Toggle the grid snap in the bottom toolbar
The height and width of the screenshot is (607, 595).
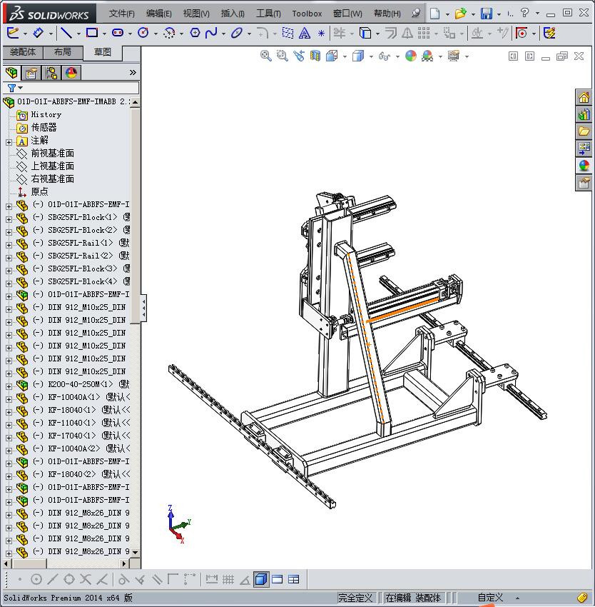coord(228,580)
